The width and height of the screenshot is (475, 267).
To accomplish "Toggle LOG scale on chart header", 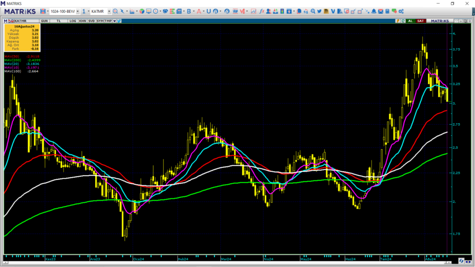I will 73,21.
